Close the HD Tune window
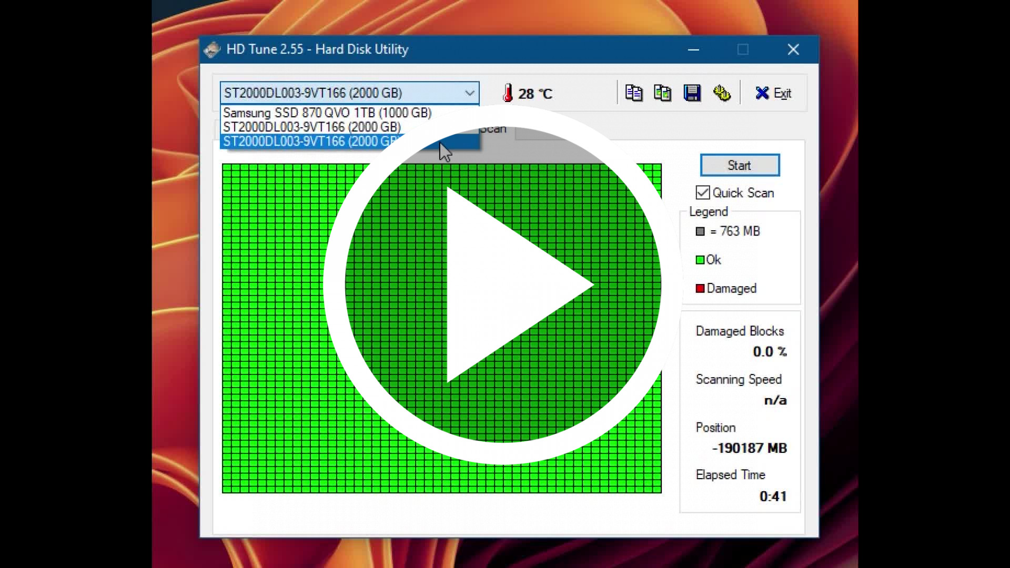The width and height of the screenshot is (1010, 568). coord(793,49)
